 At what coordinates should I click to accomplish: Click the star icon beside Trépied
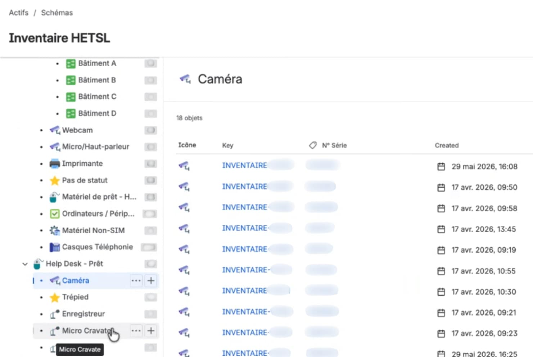(55, 297)
